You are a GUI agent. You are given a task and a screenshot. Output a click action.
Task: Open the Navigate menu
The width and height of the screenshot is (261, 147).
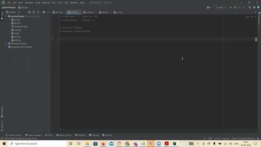coord(29,3)
